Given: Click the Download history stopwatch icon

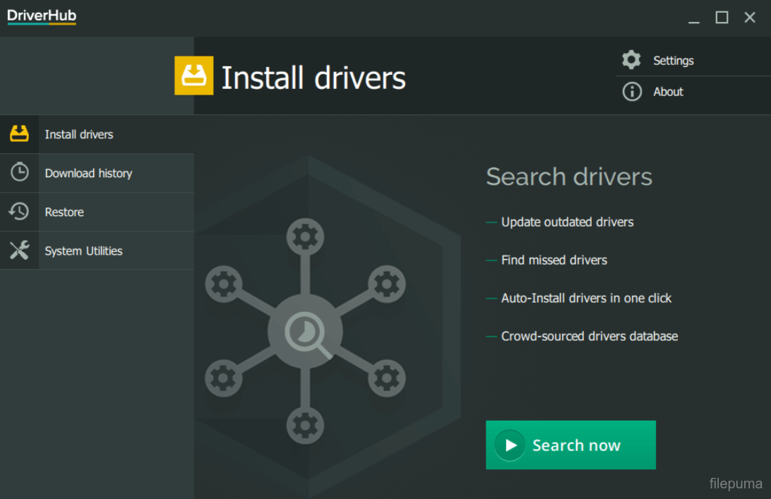Looking at the screenshot, I should [19, 172].
